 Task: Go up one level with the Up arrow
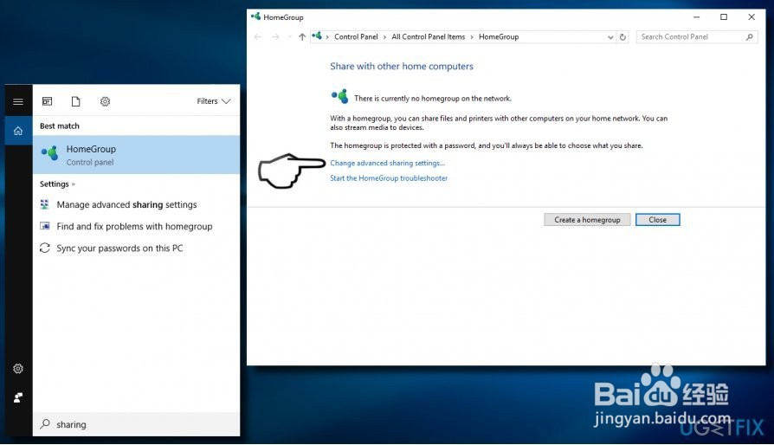tap(302, 37)
